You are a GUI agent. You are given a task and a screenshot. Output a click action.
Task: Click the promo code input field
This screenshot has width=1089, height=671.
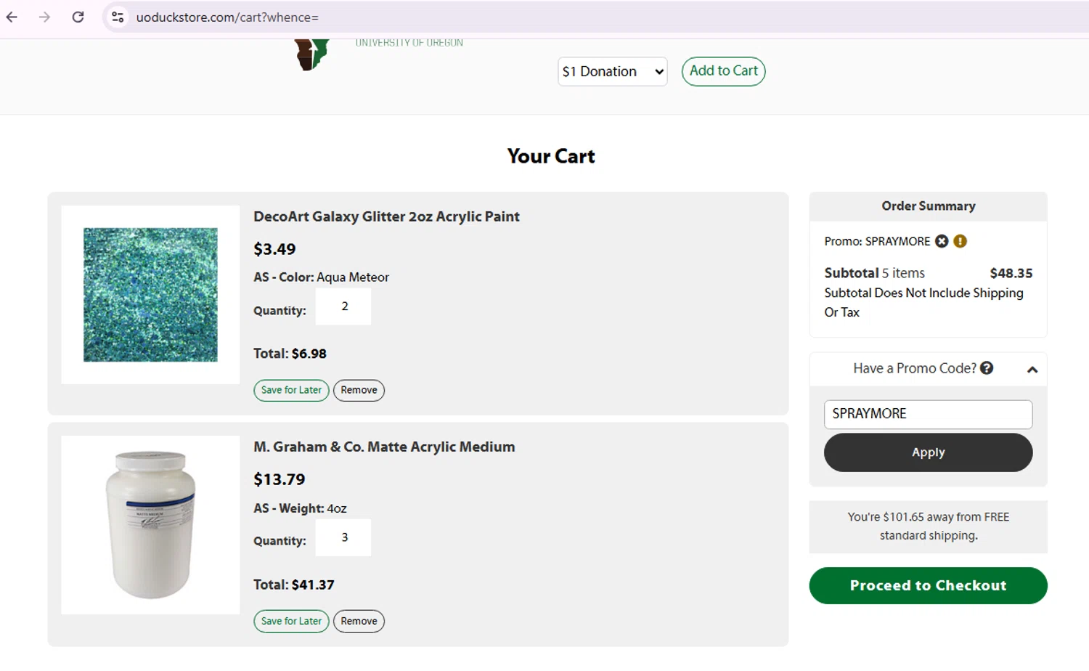point(928,414)
